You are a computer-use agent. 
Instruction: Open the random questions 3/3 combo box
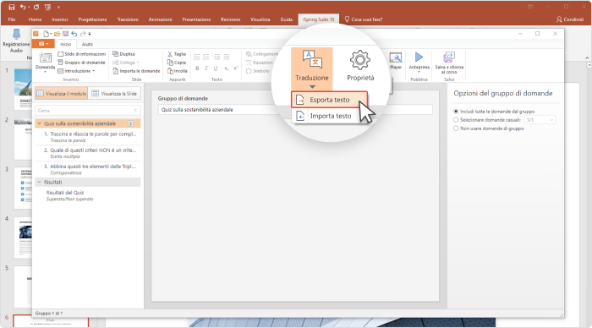pos(540,120)
